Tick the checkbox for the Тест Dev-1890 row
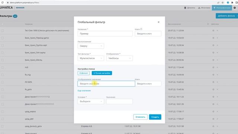This screenshot has width=238, height=134. click(2, 31)
